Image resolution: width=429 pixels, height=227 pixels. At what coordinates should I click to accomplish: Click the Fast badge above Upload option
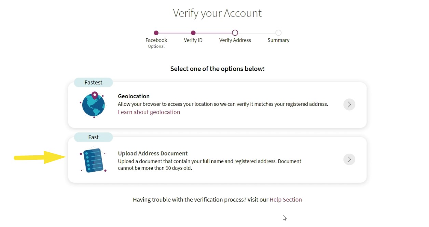coord(93,137)
